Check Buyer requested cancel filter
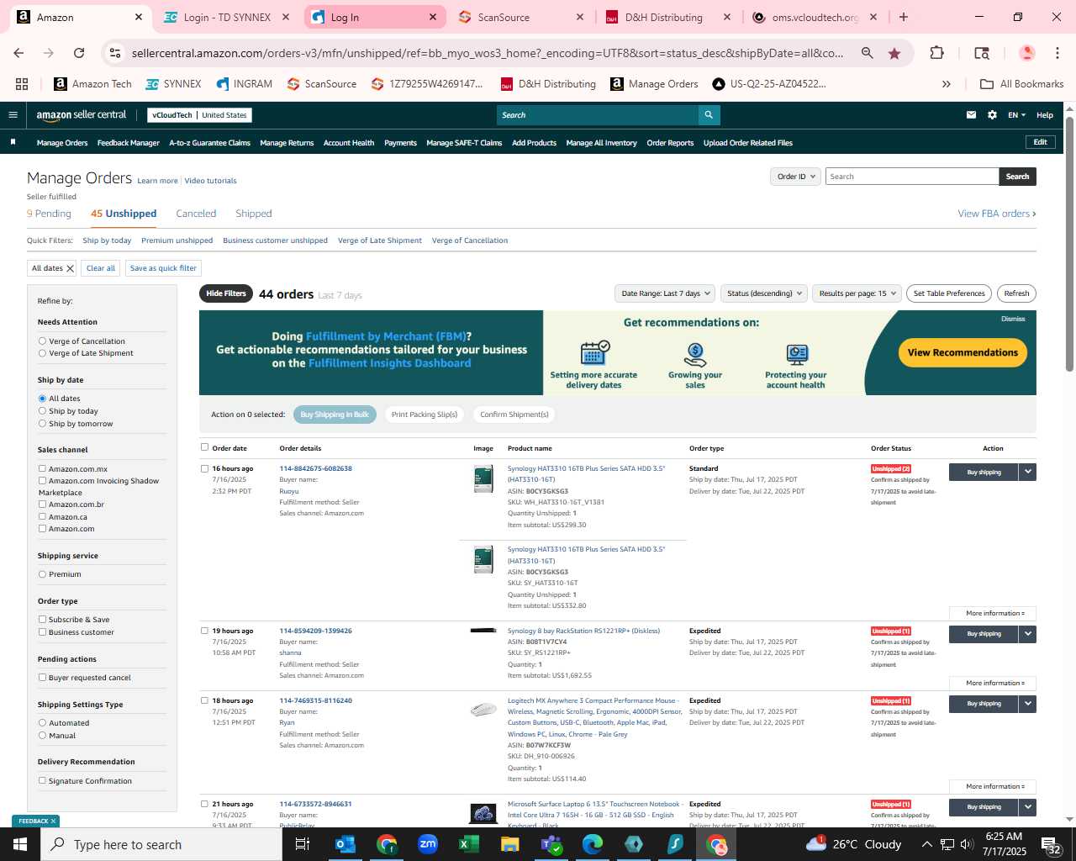Image resolution: width=1076 pixels, height=861 pixels. coord(42,678)
